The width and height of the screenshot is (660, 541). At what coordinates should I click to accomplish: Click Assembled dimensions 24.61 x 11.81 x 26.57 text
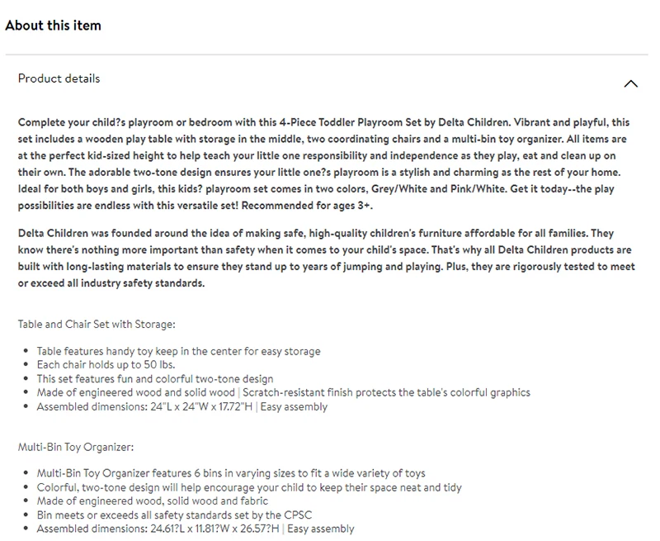158,529
